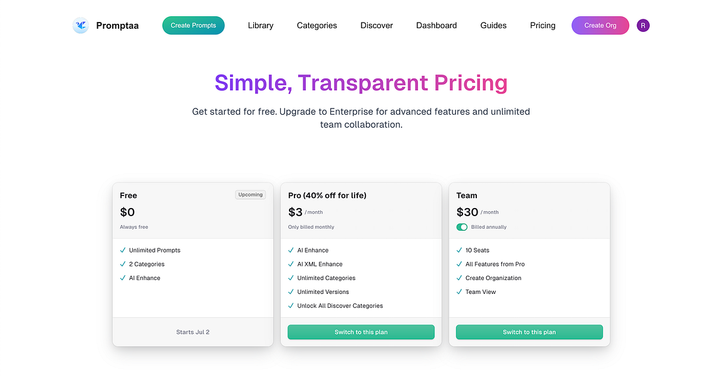Toggle the Billed annually switch
The height and width of the screenshot is (376, 720).
pyautogui.click(x=462, y=227)
